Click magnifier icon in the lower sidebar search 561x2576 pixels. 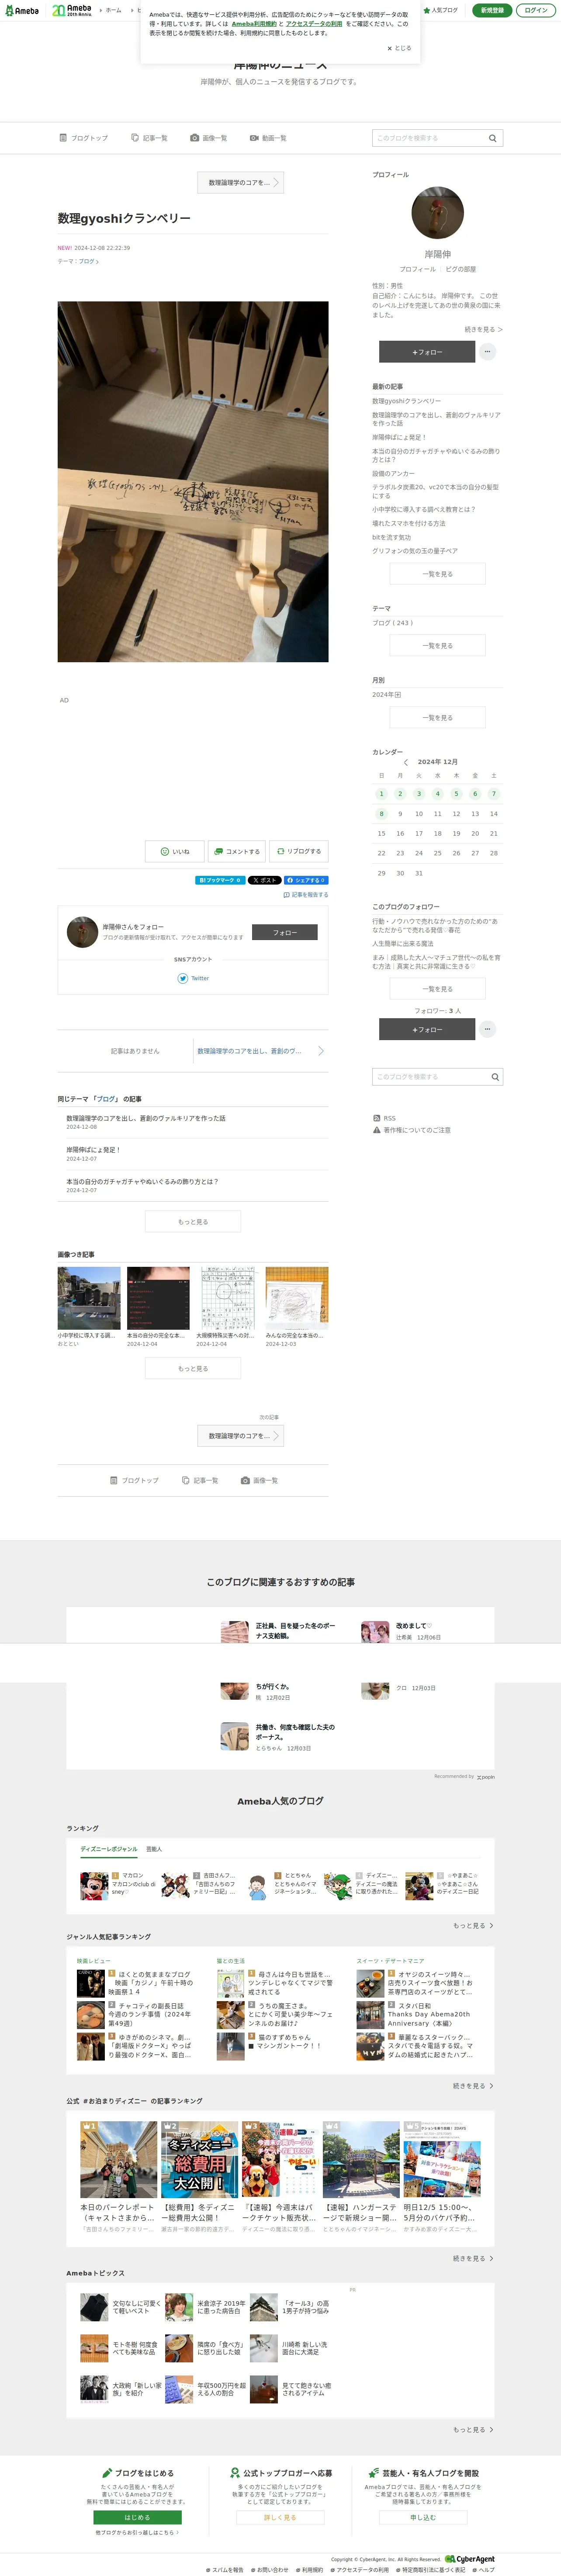(x=494, y=1077)
